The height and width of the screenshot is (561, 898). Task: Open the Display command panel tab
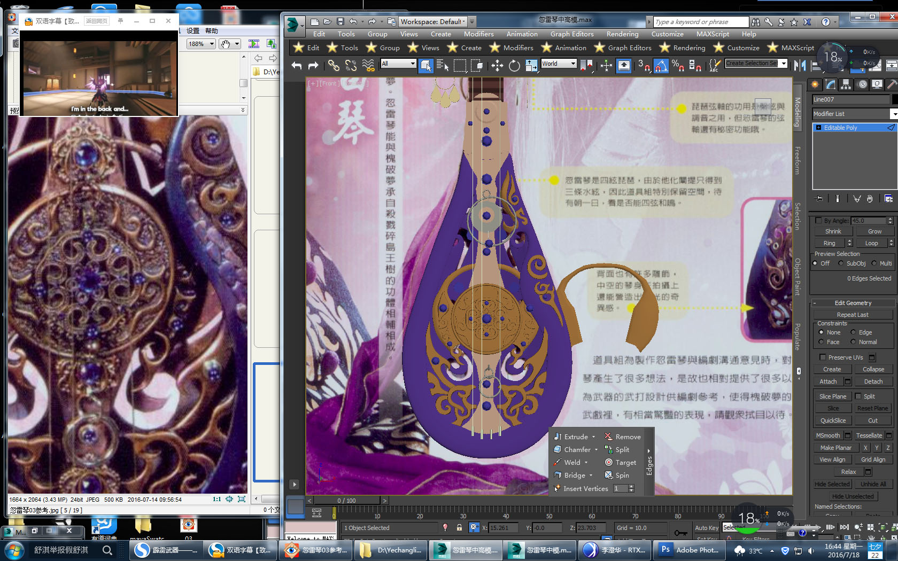tap(877, 84)
